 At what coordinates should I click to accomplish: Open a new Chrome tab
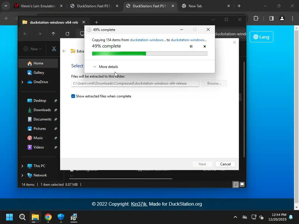point(239,6)
